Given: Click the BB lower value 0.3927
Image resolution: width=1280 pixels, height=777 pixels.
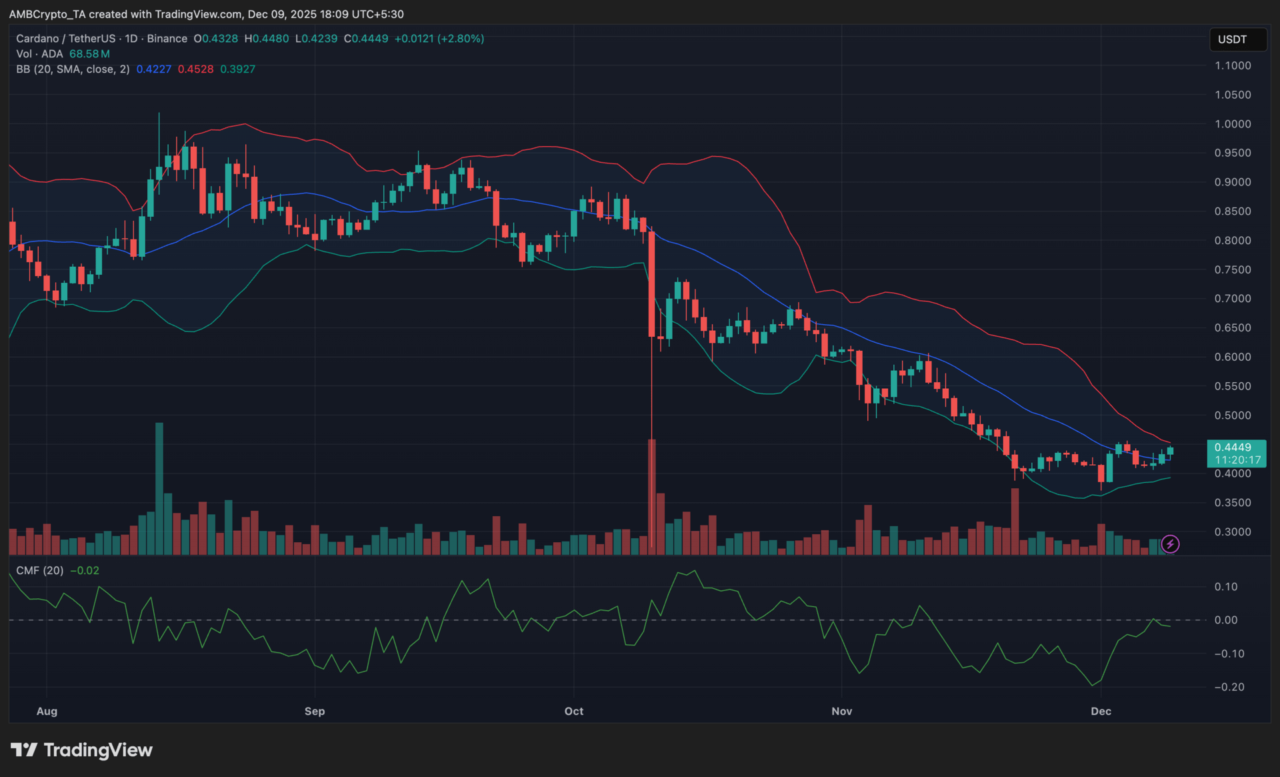Looking at the screenshot, I should [x=237, y=69].
